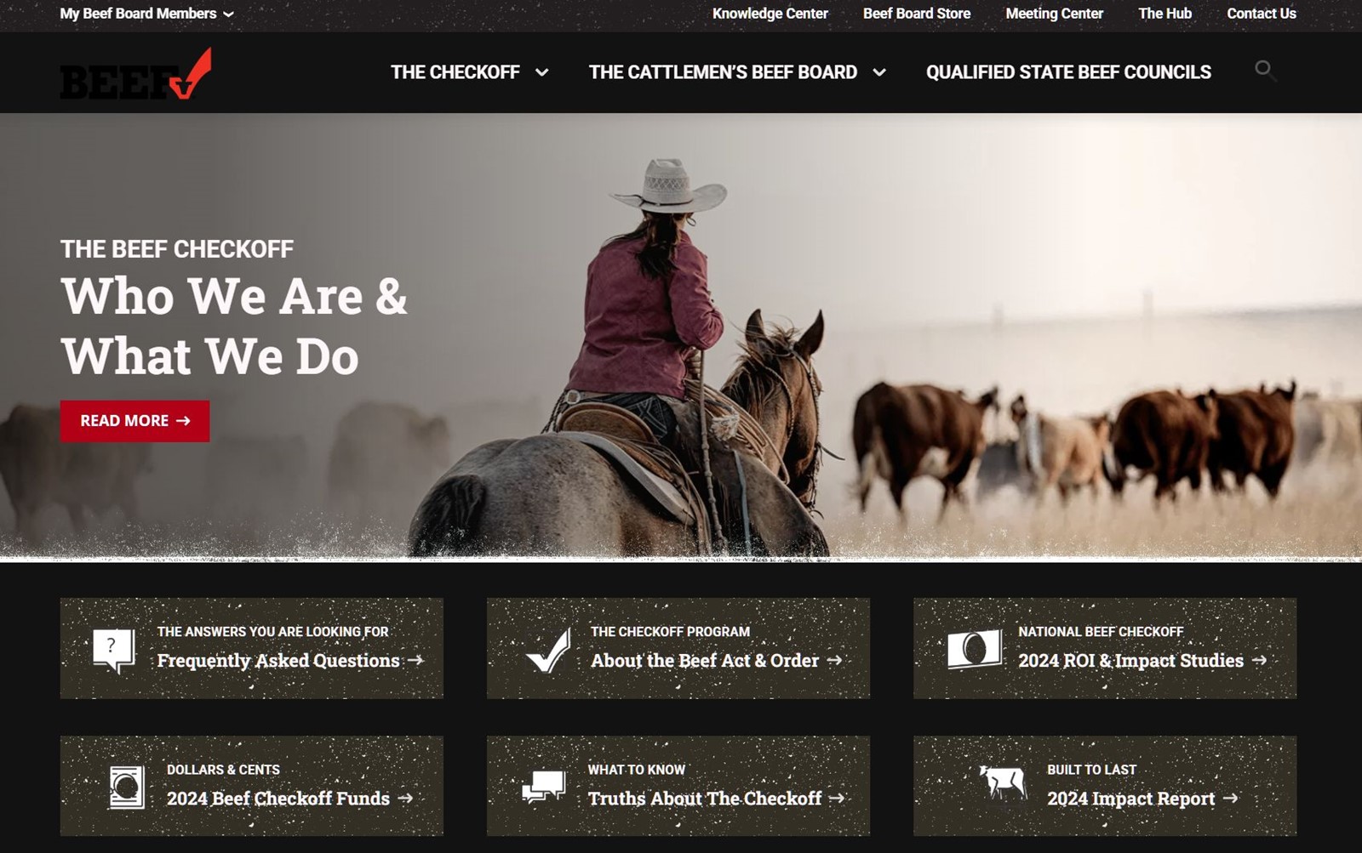Open the Contact Us page
The image size is (1362, 853).
(x=1261, y=14)
